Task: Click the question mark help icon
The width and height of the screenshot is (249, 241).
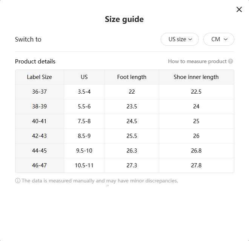Action: (231, 61)
